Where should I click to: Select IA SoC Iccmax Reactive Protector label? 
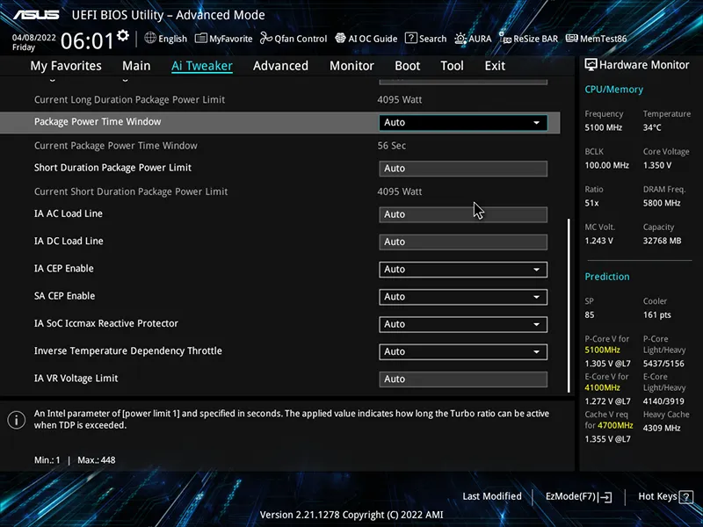(x=105, y=323)
